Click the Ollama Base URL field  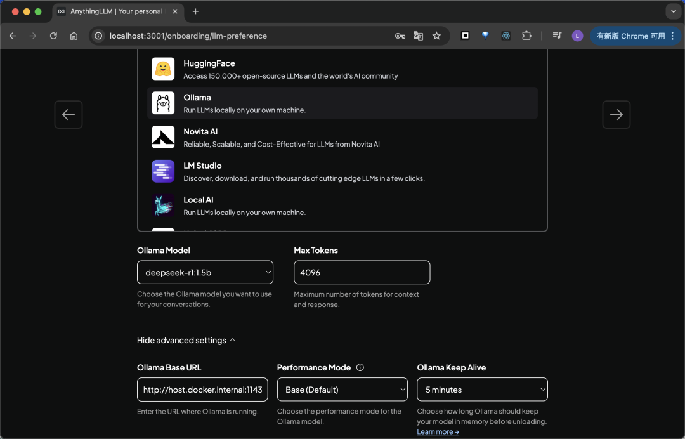pyautogui.click(x=202, y=390)
